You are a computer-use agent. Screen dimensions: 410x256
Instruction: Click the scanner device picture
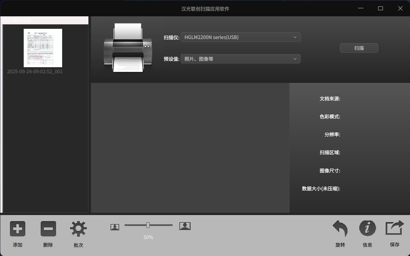(x=128, y=48)
